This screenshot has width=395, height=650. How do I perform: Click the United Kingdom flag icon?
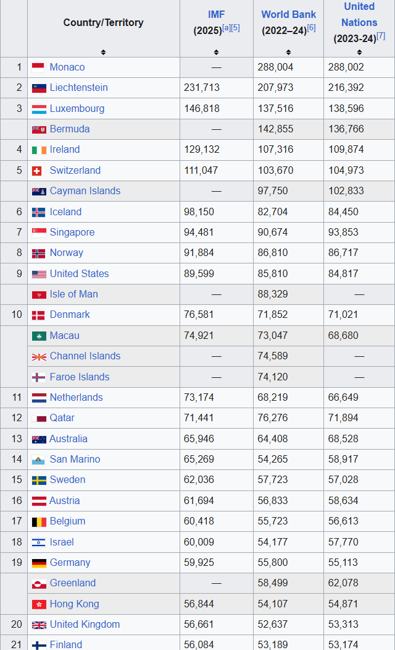click(x=39, y=625)
